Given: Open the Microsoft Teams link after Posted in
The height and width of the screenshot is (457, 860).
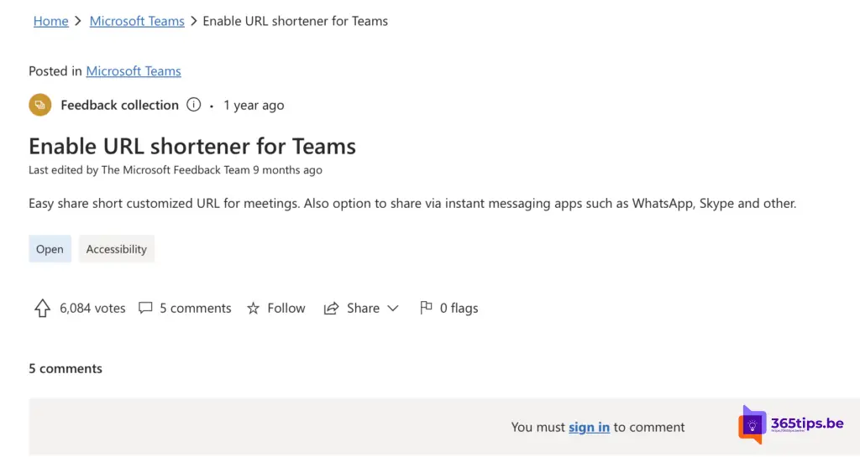Looking at the screenshot, I should pos(134,71).
